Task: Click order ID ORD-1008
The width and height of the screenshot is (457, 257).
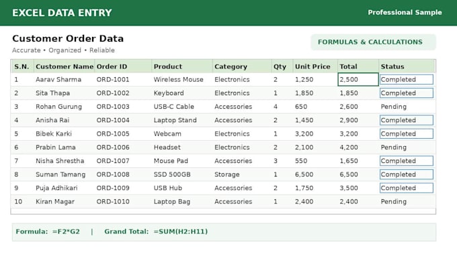Action: tap(113, 174)
